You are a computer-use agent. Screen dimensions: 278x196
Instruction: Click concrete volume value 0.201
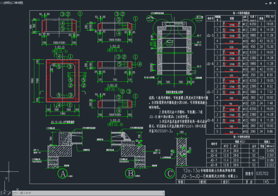(270, 155)
